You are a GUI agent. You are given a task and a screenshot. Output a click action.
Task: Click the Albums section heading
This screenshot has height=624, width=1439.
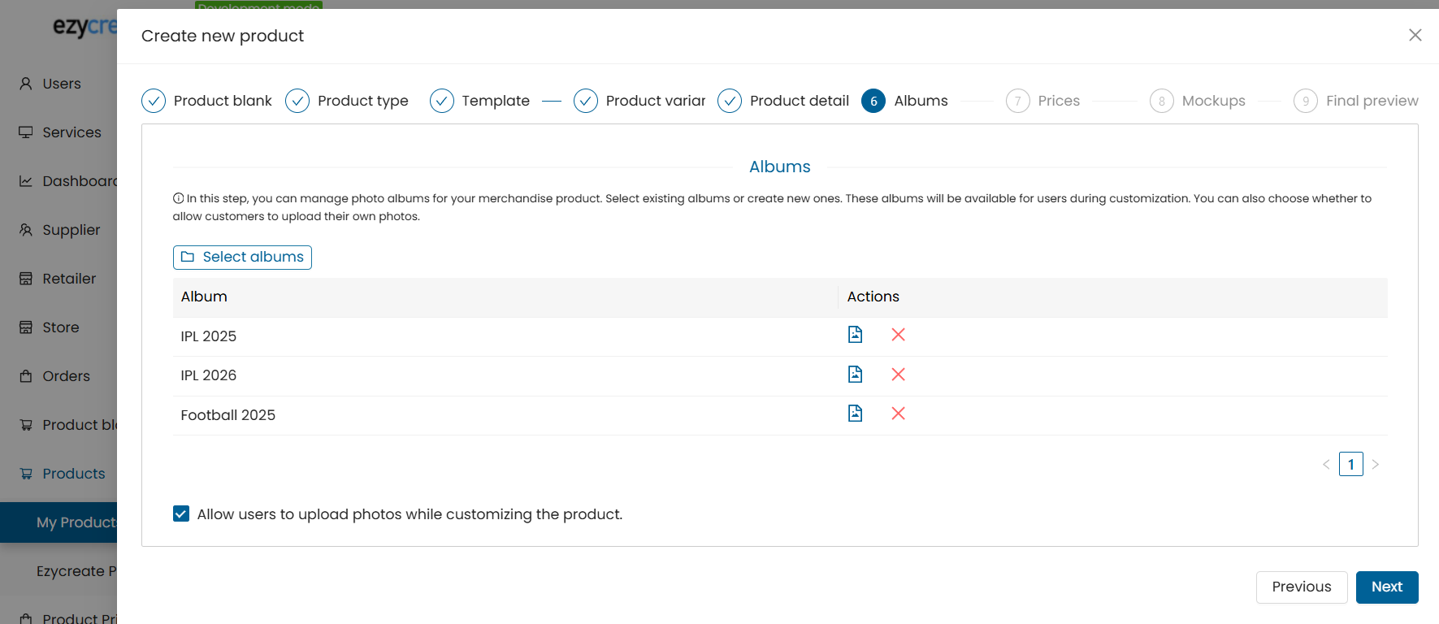pos(780,167)
